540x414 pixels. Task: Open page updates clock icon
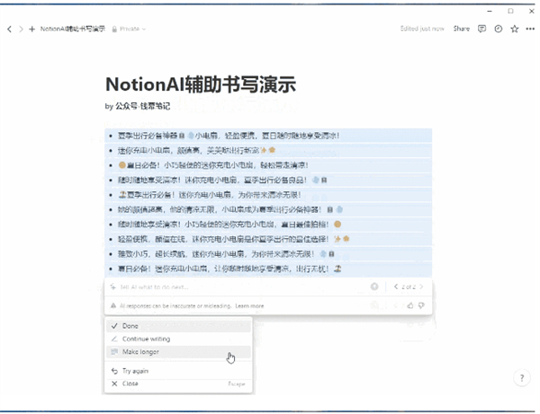(x=499, y=29)
